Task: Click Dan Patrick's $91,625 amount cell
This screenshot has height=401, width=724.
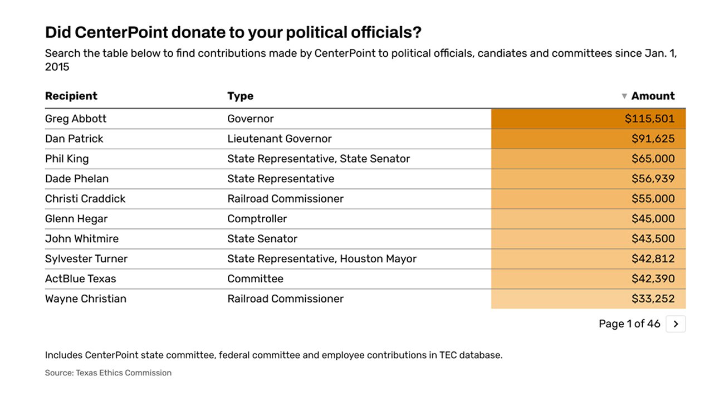Action: [653, 139]
